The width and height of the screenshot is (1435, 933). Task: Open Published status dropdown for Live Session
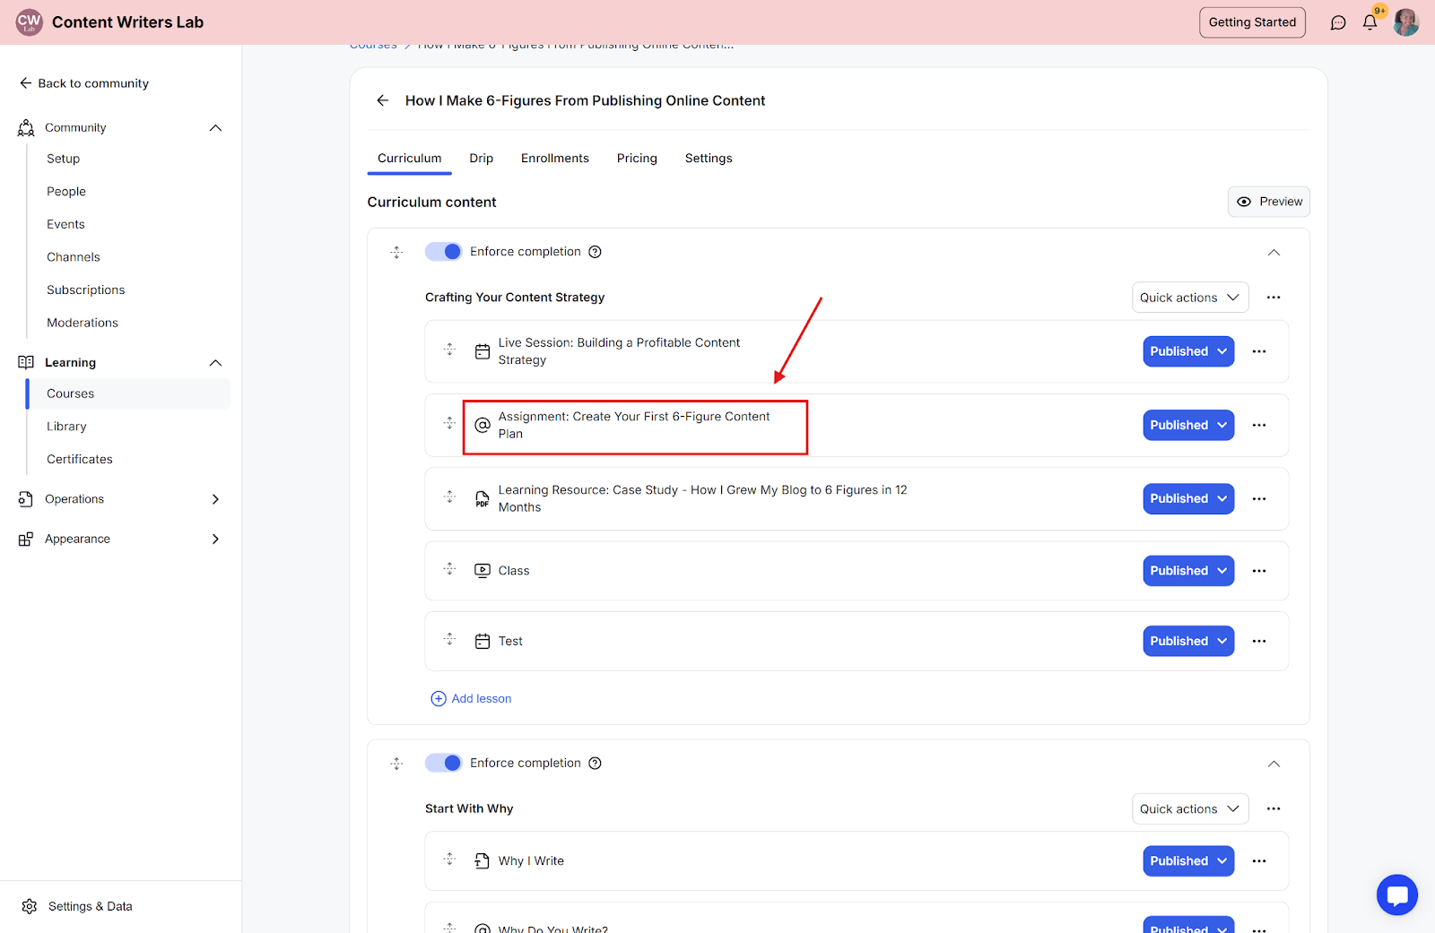click(x=1188, y=351)
